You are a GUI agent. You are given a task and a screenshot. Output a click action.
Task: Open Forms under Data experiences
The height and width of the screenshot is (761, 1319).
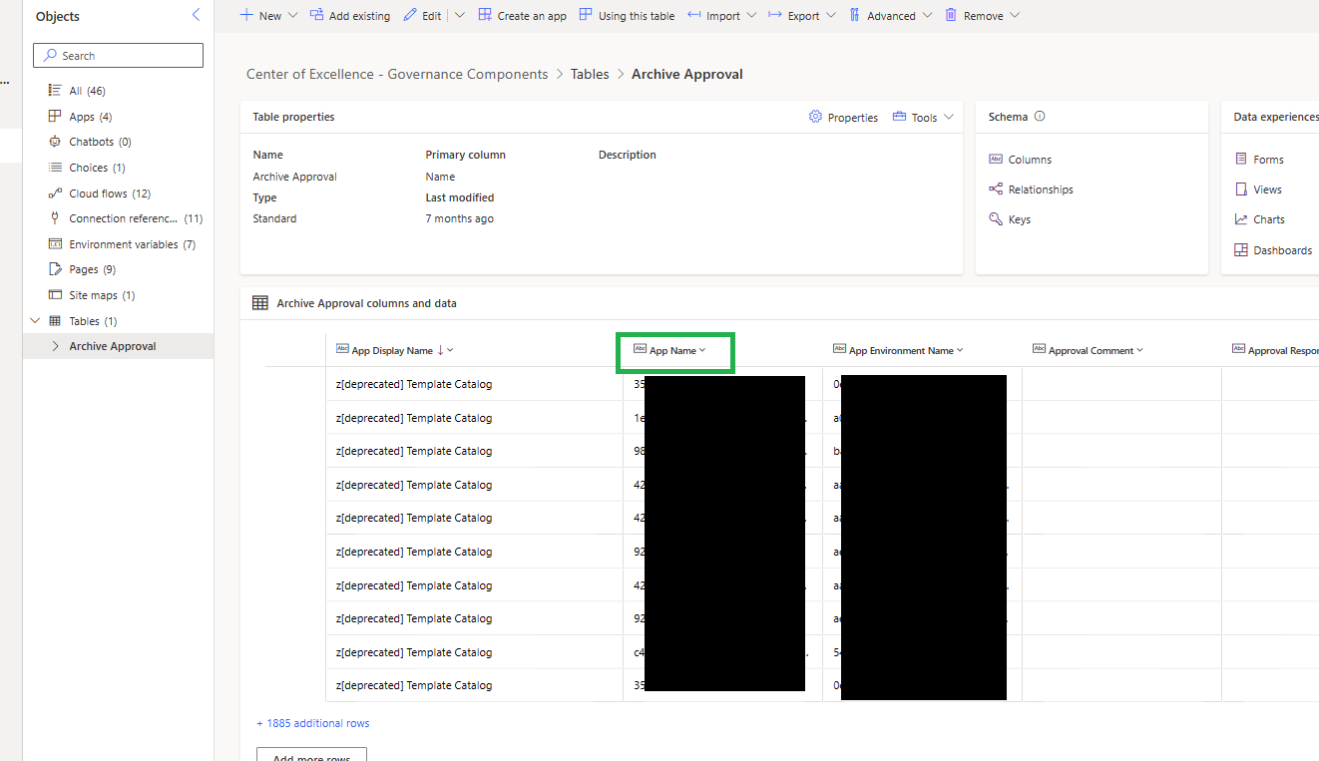[x=1269, y=159]
